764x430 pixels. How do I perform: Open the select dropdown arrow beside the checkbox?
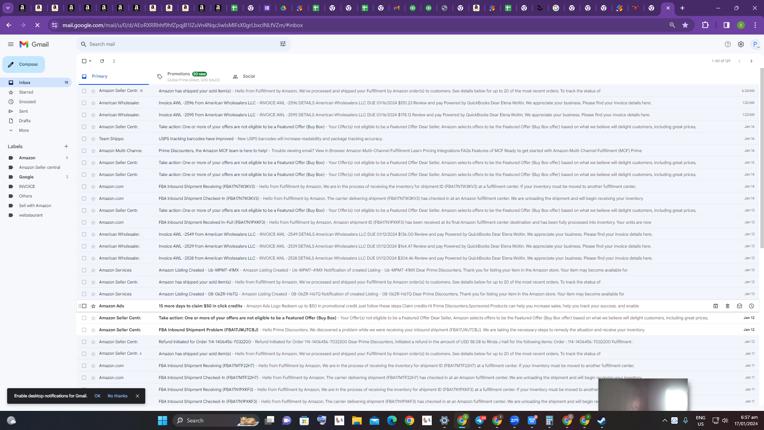(x=90, y=61)
